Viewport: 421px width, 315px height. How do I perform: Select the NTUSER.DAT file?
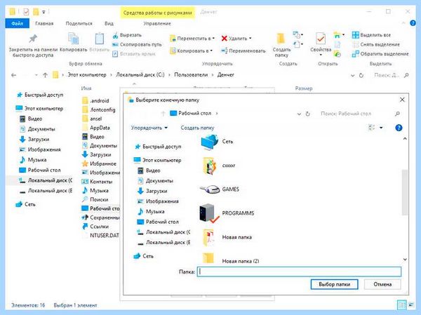100,236
